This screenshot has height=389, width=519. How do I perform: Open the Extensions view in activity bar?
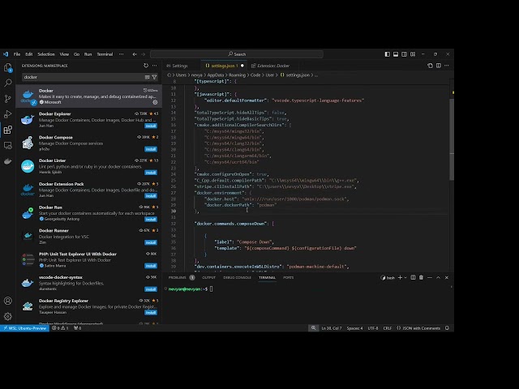(x=8, y=130)
